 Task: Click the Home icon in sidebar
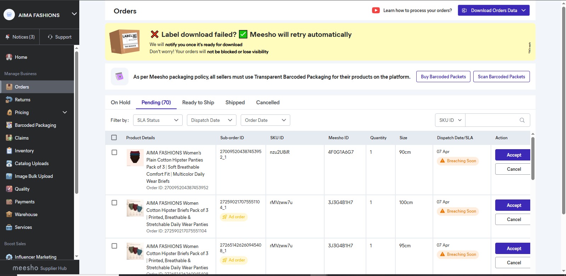pos(9,57)
